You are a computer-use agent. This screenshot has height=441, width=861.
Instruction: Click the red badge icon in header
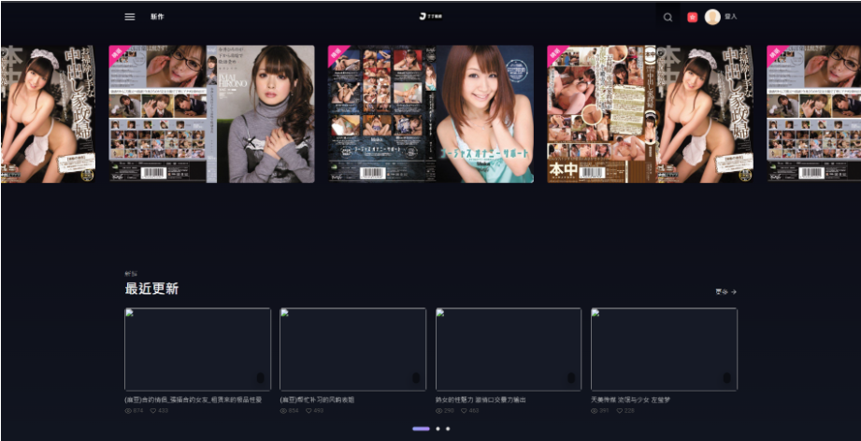click(x=692, y=17)
